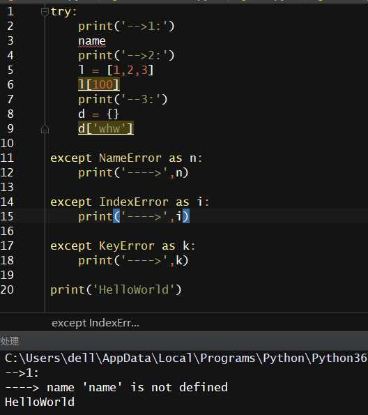
Task: Click print('-->1:') statement
Action: (x=126, y=27)
